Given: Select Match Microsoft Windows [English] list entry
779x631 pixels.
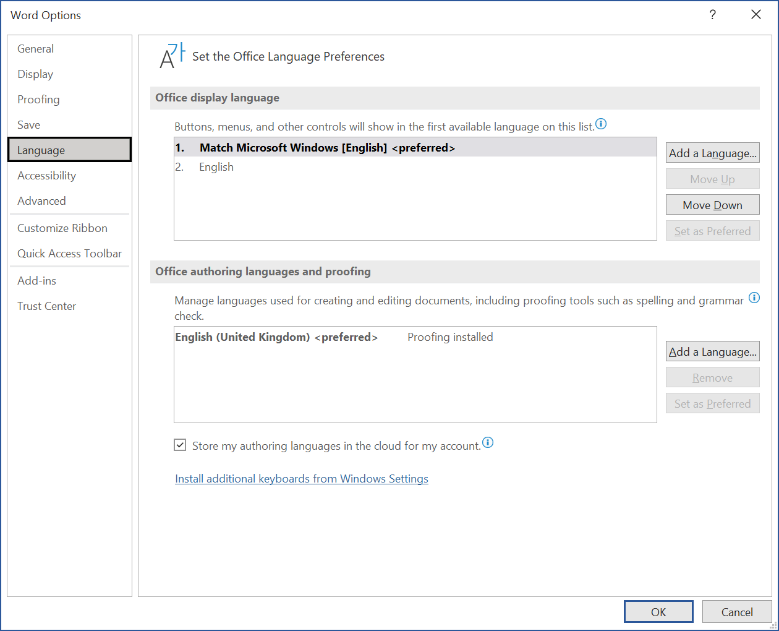Looking at the screenshot, I should tap(415, 147).
